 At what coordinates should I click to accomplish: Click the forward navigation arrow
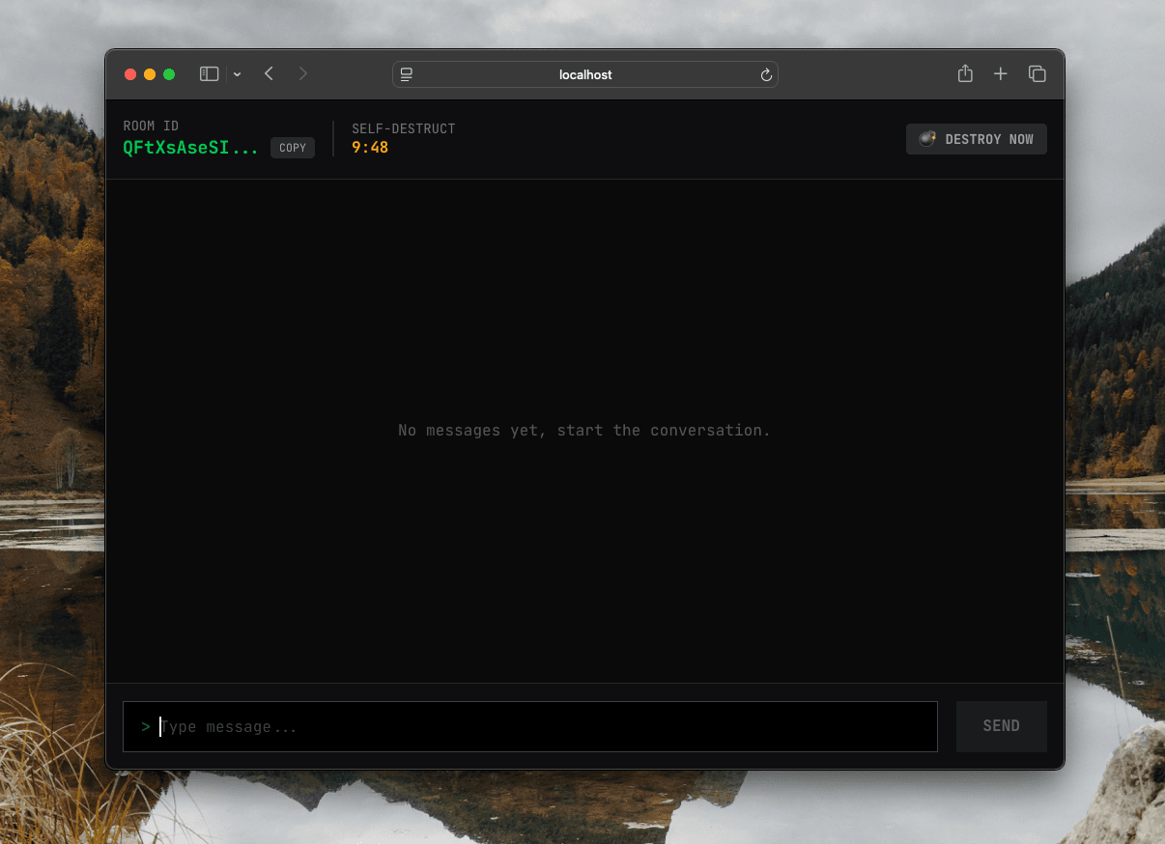302,73
